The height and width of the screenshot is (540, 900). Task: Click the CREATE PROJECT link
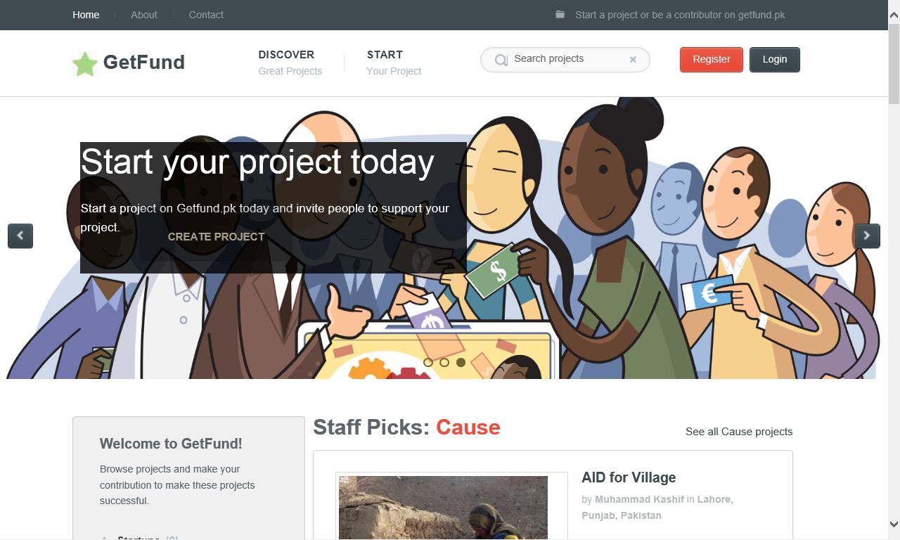tap(216, 237)
